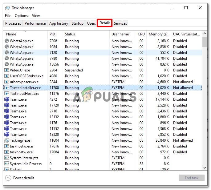
Task: Select the System Idle Process name
Action: click(x=26, y=164)
